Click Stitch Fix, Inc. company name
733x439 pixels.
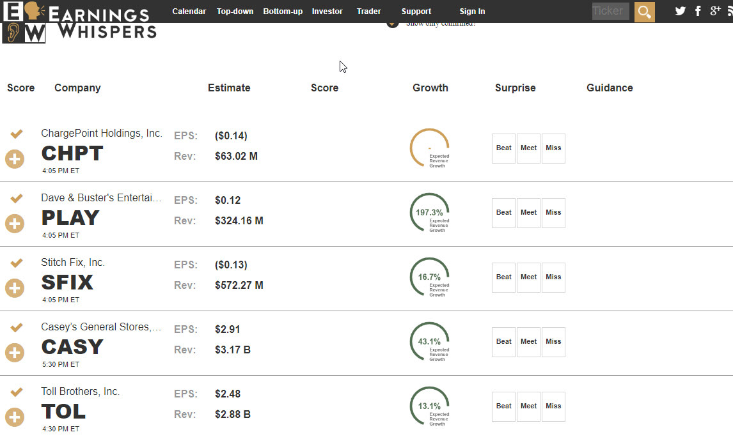pyautogui.click(x=72, y=263)
